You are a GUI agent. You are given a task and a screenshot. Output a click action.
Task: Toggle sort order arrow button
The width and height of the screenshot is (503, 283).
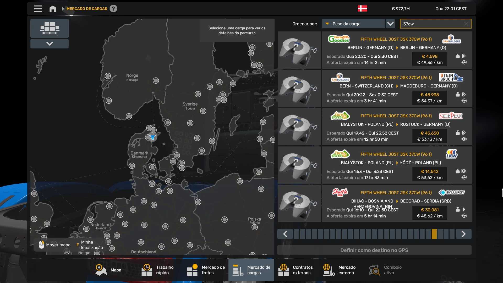pyautogui.click(x=390, y=24)
